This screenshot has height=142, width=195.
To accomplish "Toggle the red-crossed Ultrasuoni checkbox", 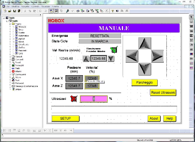I will coord(74,99).
